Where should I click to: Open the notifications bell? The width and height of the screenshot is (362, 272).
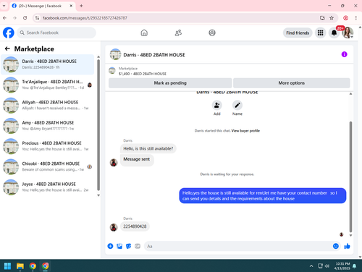[334, 33]
